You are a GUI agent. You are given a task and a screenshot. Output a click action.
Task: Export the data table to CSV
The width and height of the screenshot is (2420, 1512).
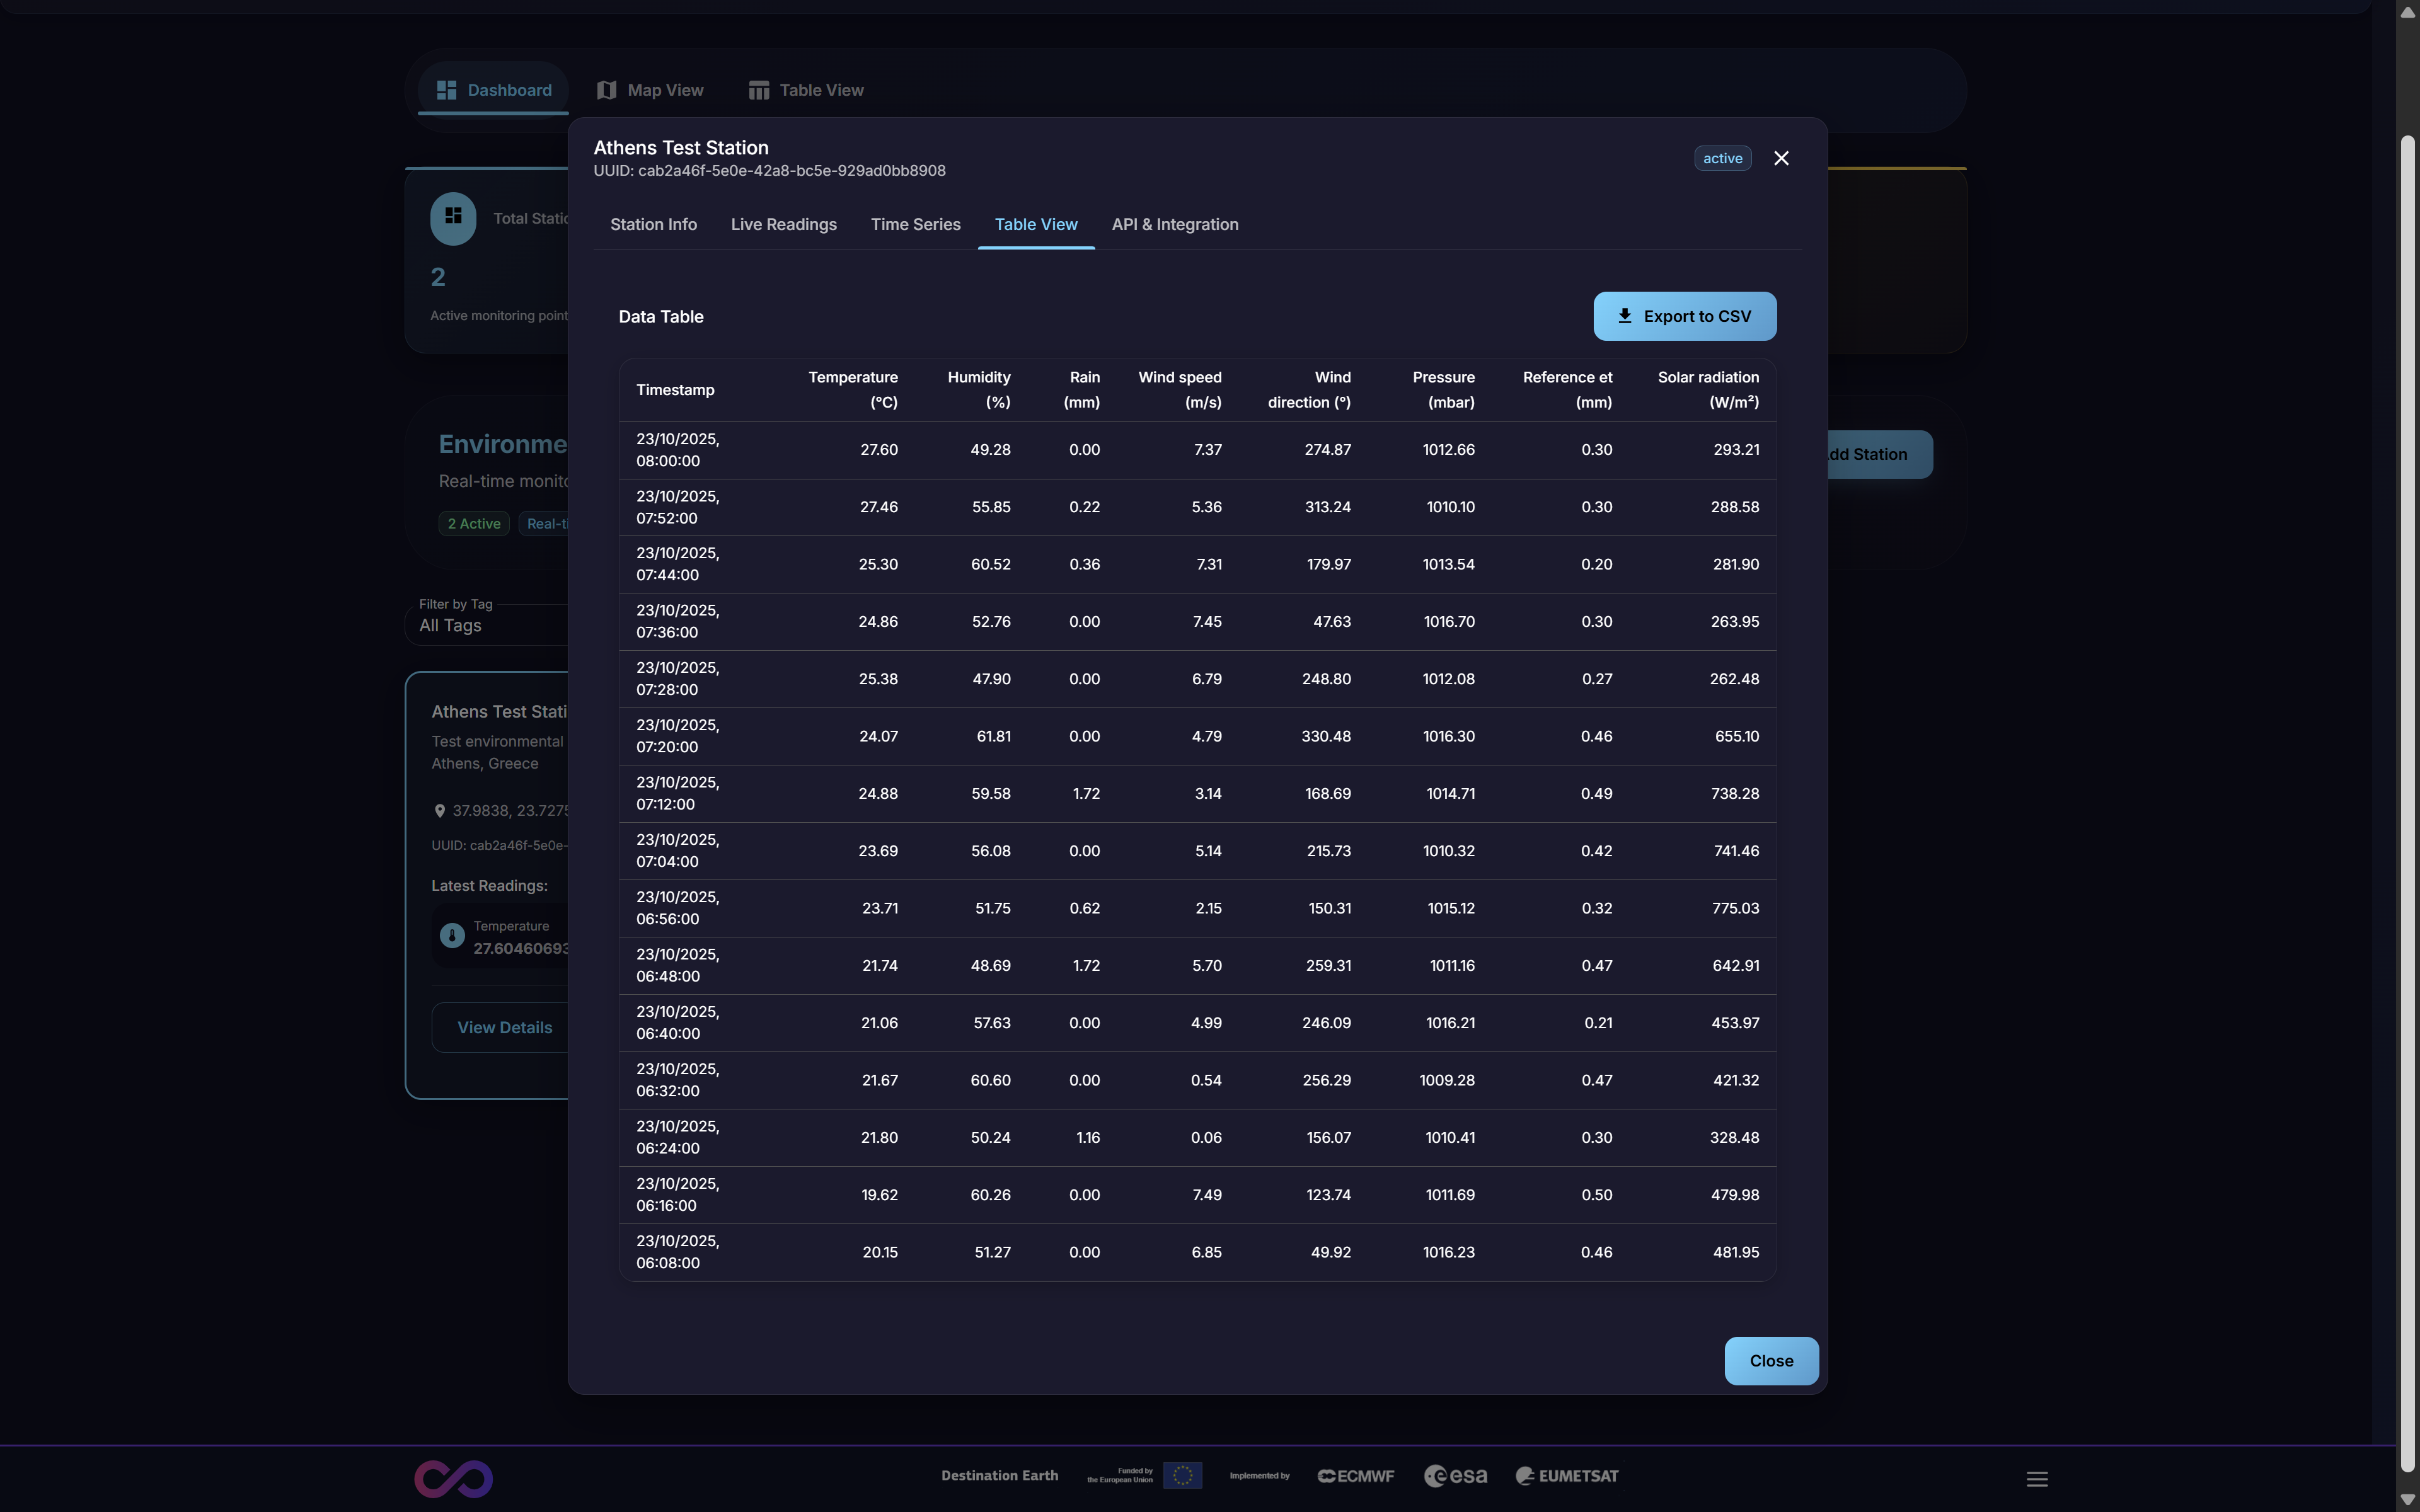pos(1684,316)
